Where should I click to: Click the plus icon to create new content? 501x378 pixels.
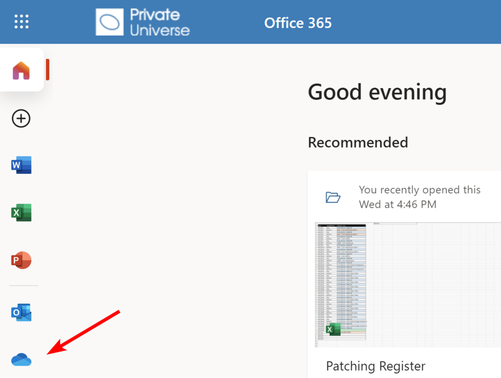tap(21, 119)
